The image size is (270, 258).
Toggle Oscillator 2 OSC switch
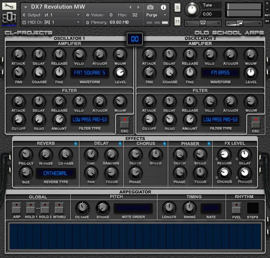point(256,122)
